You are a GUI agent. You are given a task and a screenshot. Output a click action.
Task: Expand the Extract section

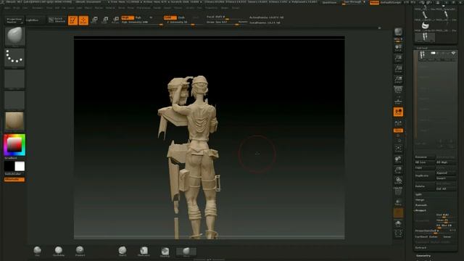click(x=420, y=248)
